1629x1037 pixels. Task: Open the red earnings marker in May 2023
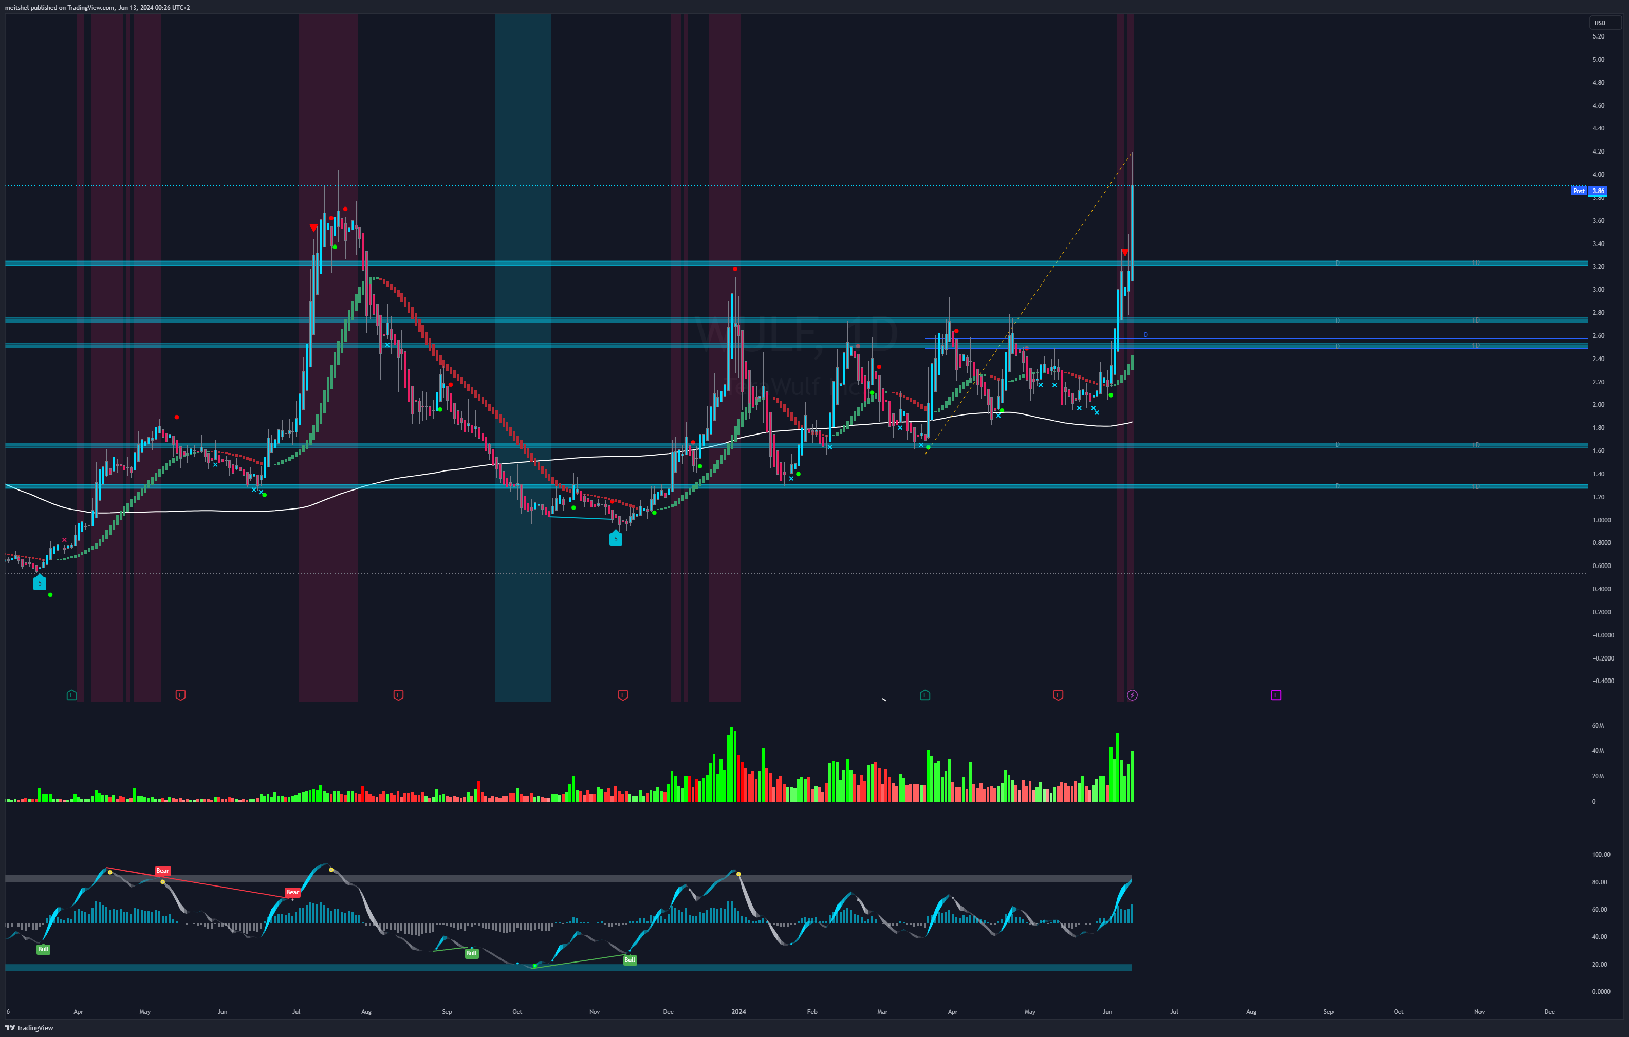(x=180, y=695)
